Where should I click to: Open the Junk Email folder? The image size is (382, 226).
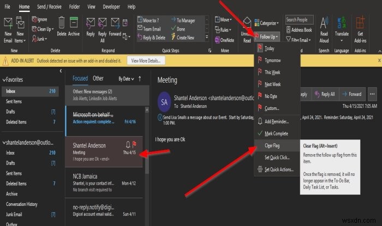[x=14, y=215]
